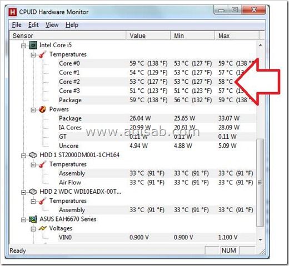Viewport: 289px width, 266px height.
Task: Close the Hardware Monitor window
Action: click(x=253, y=10)
